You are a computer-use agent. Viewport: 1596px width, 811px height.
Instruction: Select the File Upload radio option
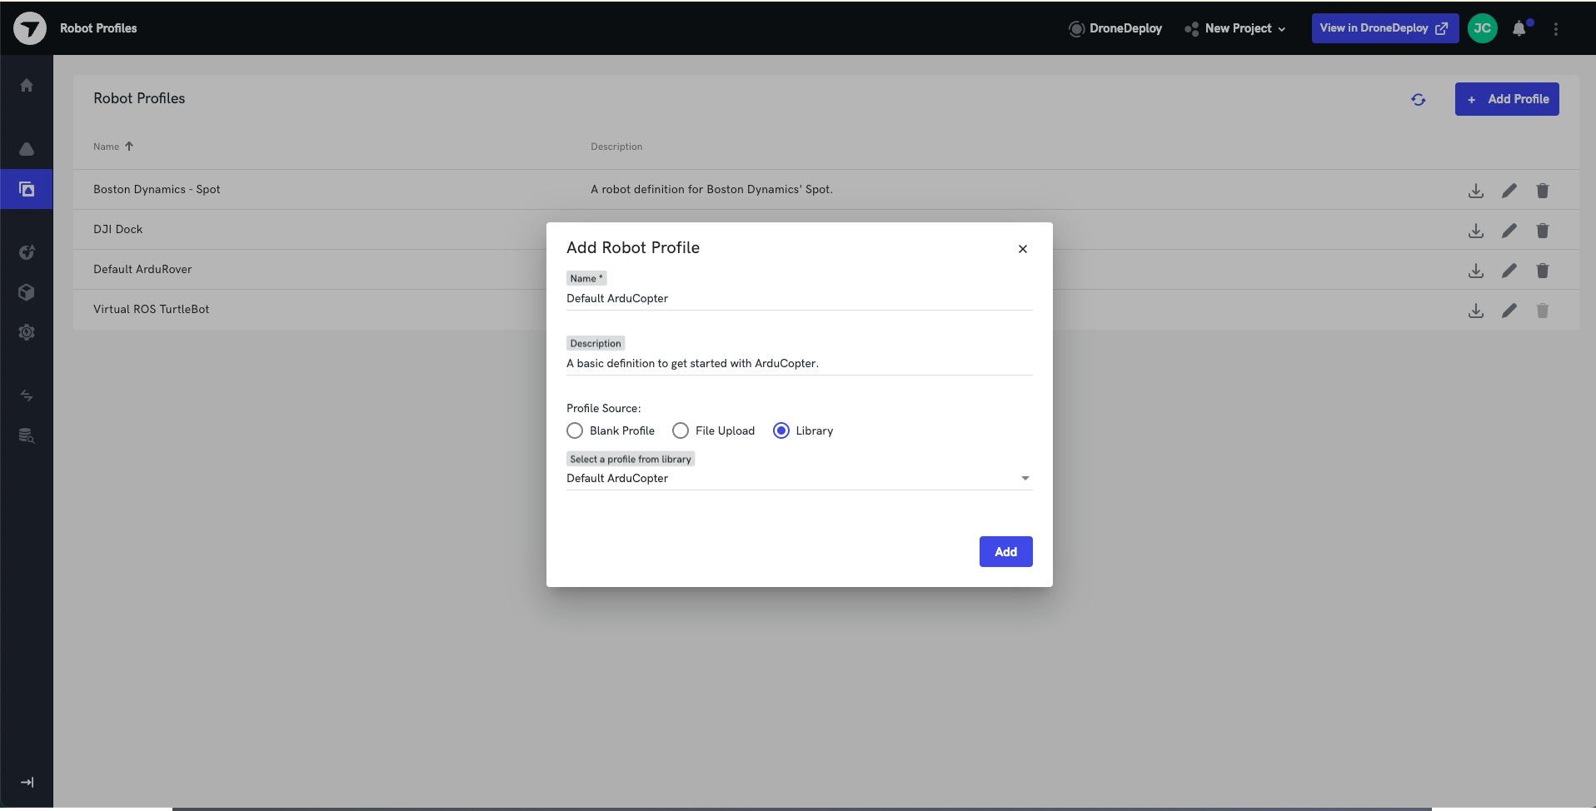[681, 430]
